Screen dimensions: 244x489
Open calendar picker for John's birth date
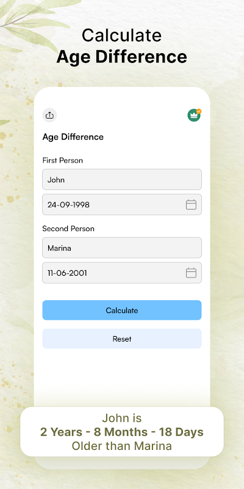(x=191, y=205)
